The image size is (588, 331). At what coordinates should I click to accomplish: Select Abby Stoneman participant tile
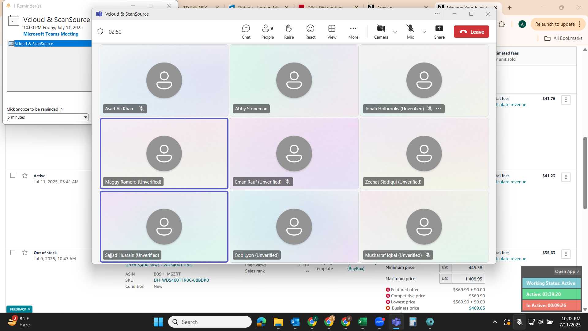(294, 80)
